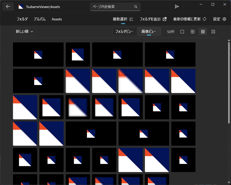231x185 pixels.
Task: Minimize the TsubameViewer window
Action: tap(201, 4)
